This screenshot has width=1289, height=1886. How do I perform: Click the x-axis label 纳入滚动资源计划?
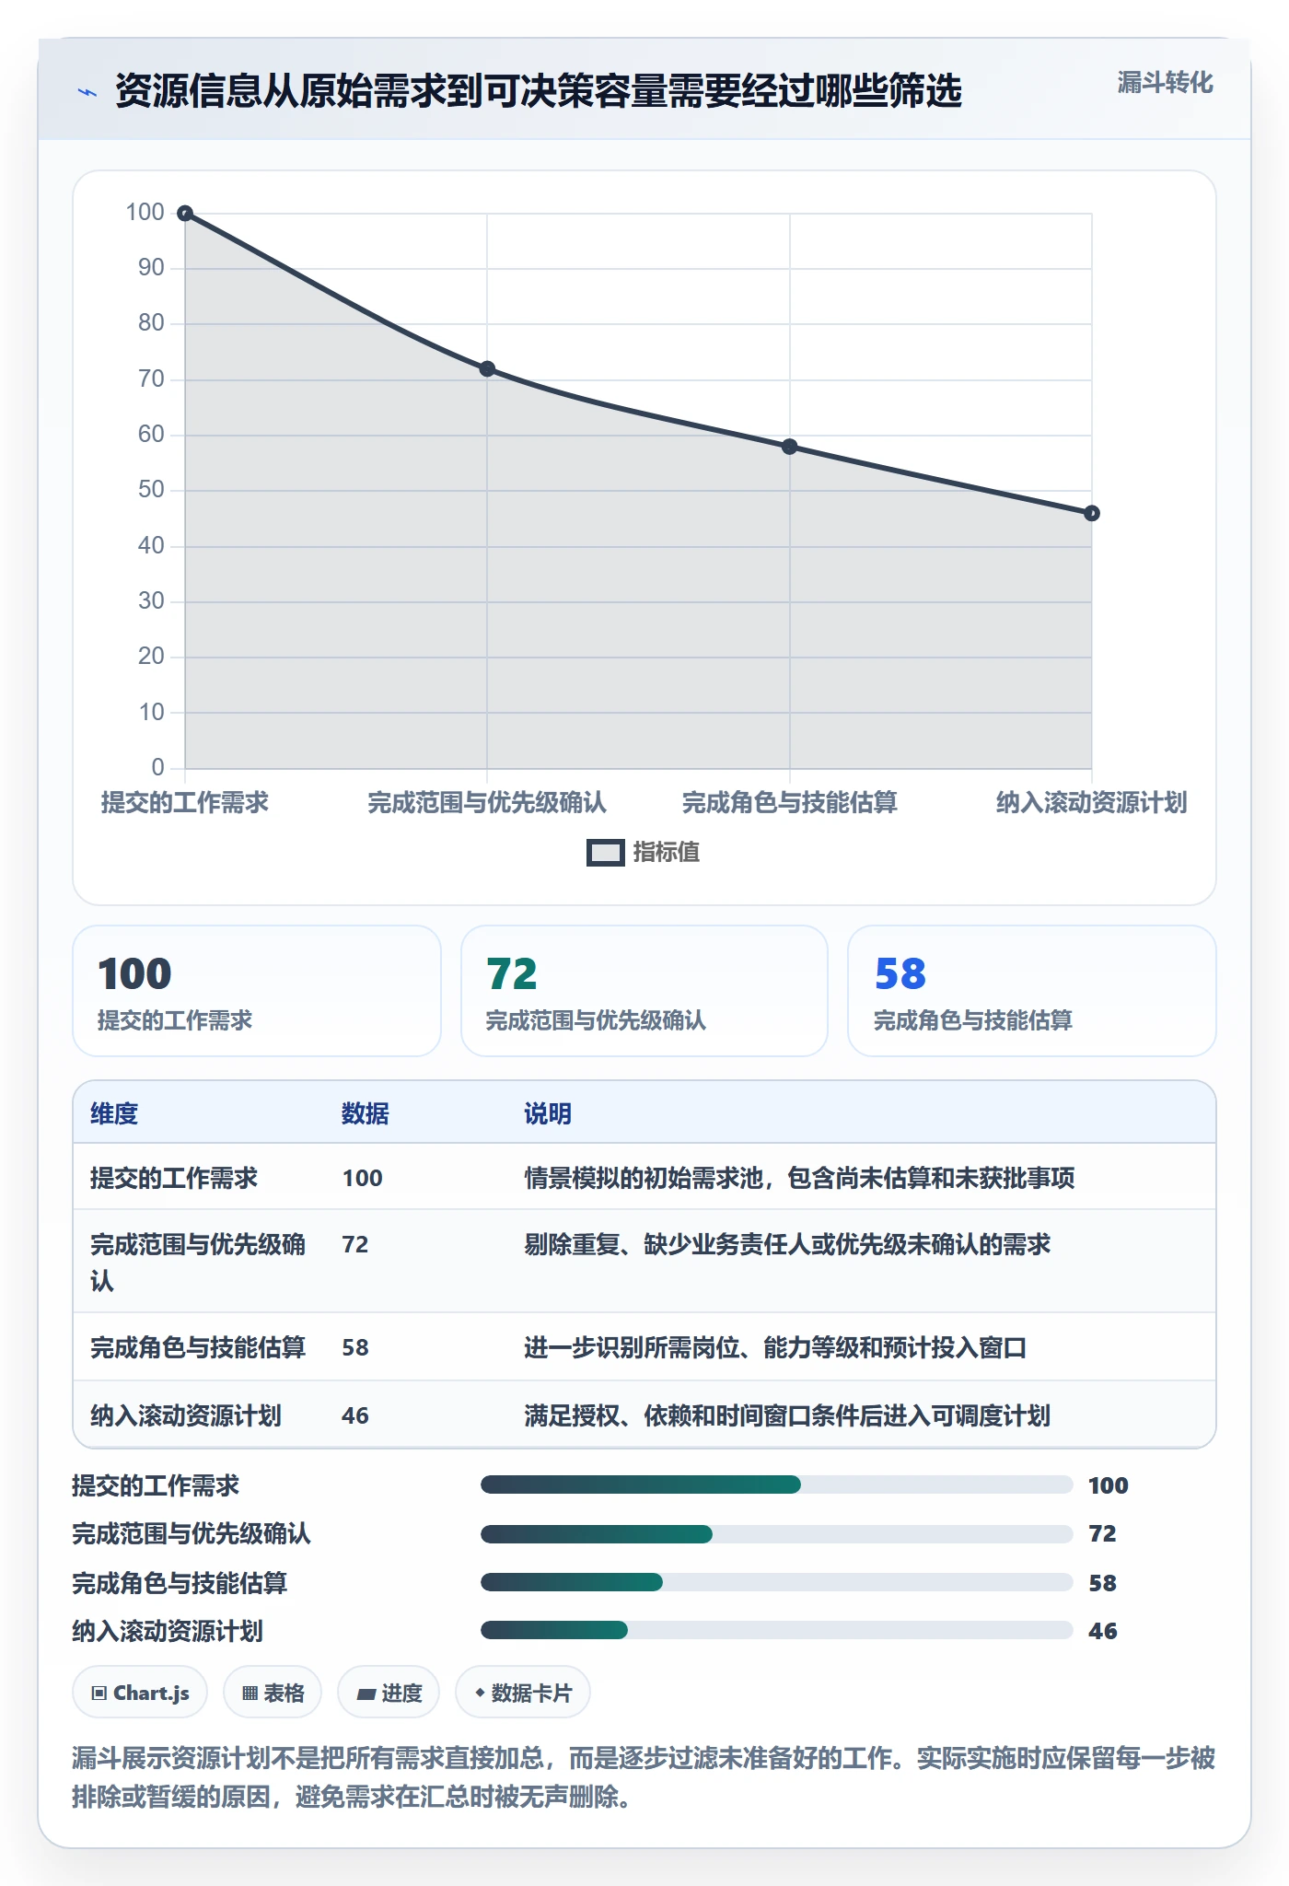[1092, 803]
